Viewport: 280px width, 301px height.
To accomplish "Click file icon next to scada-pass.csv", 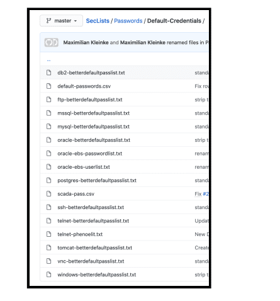I will click(x=48, y=194).
